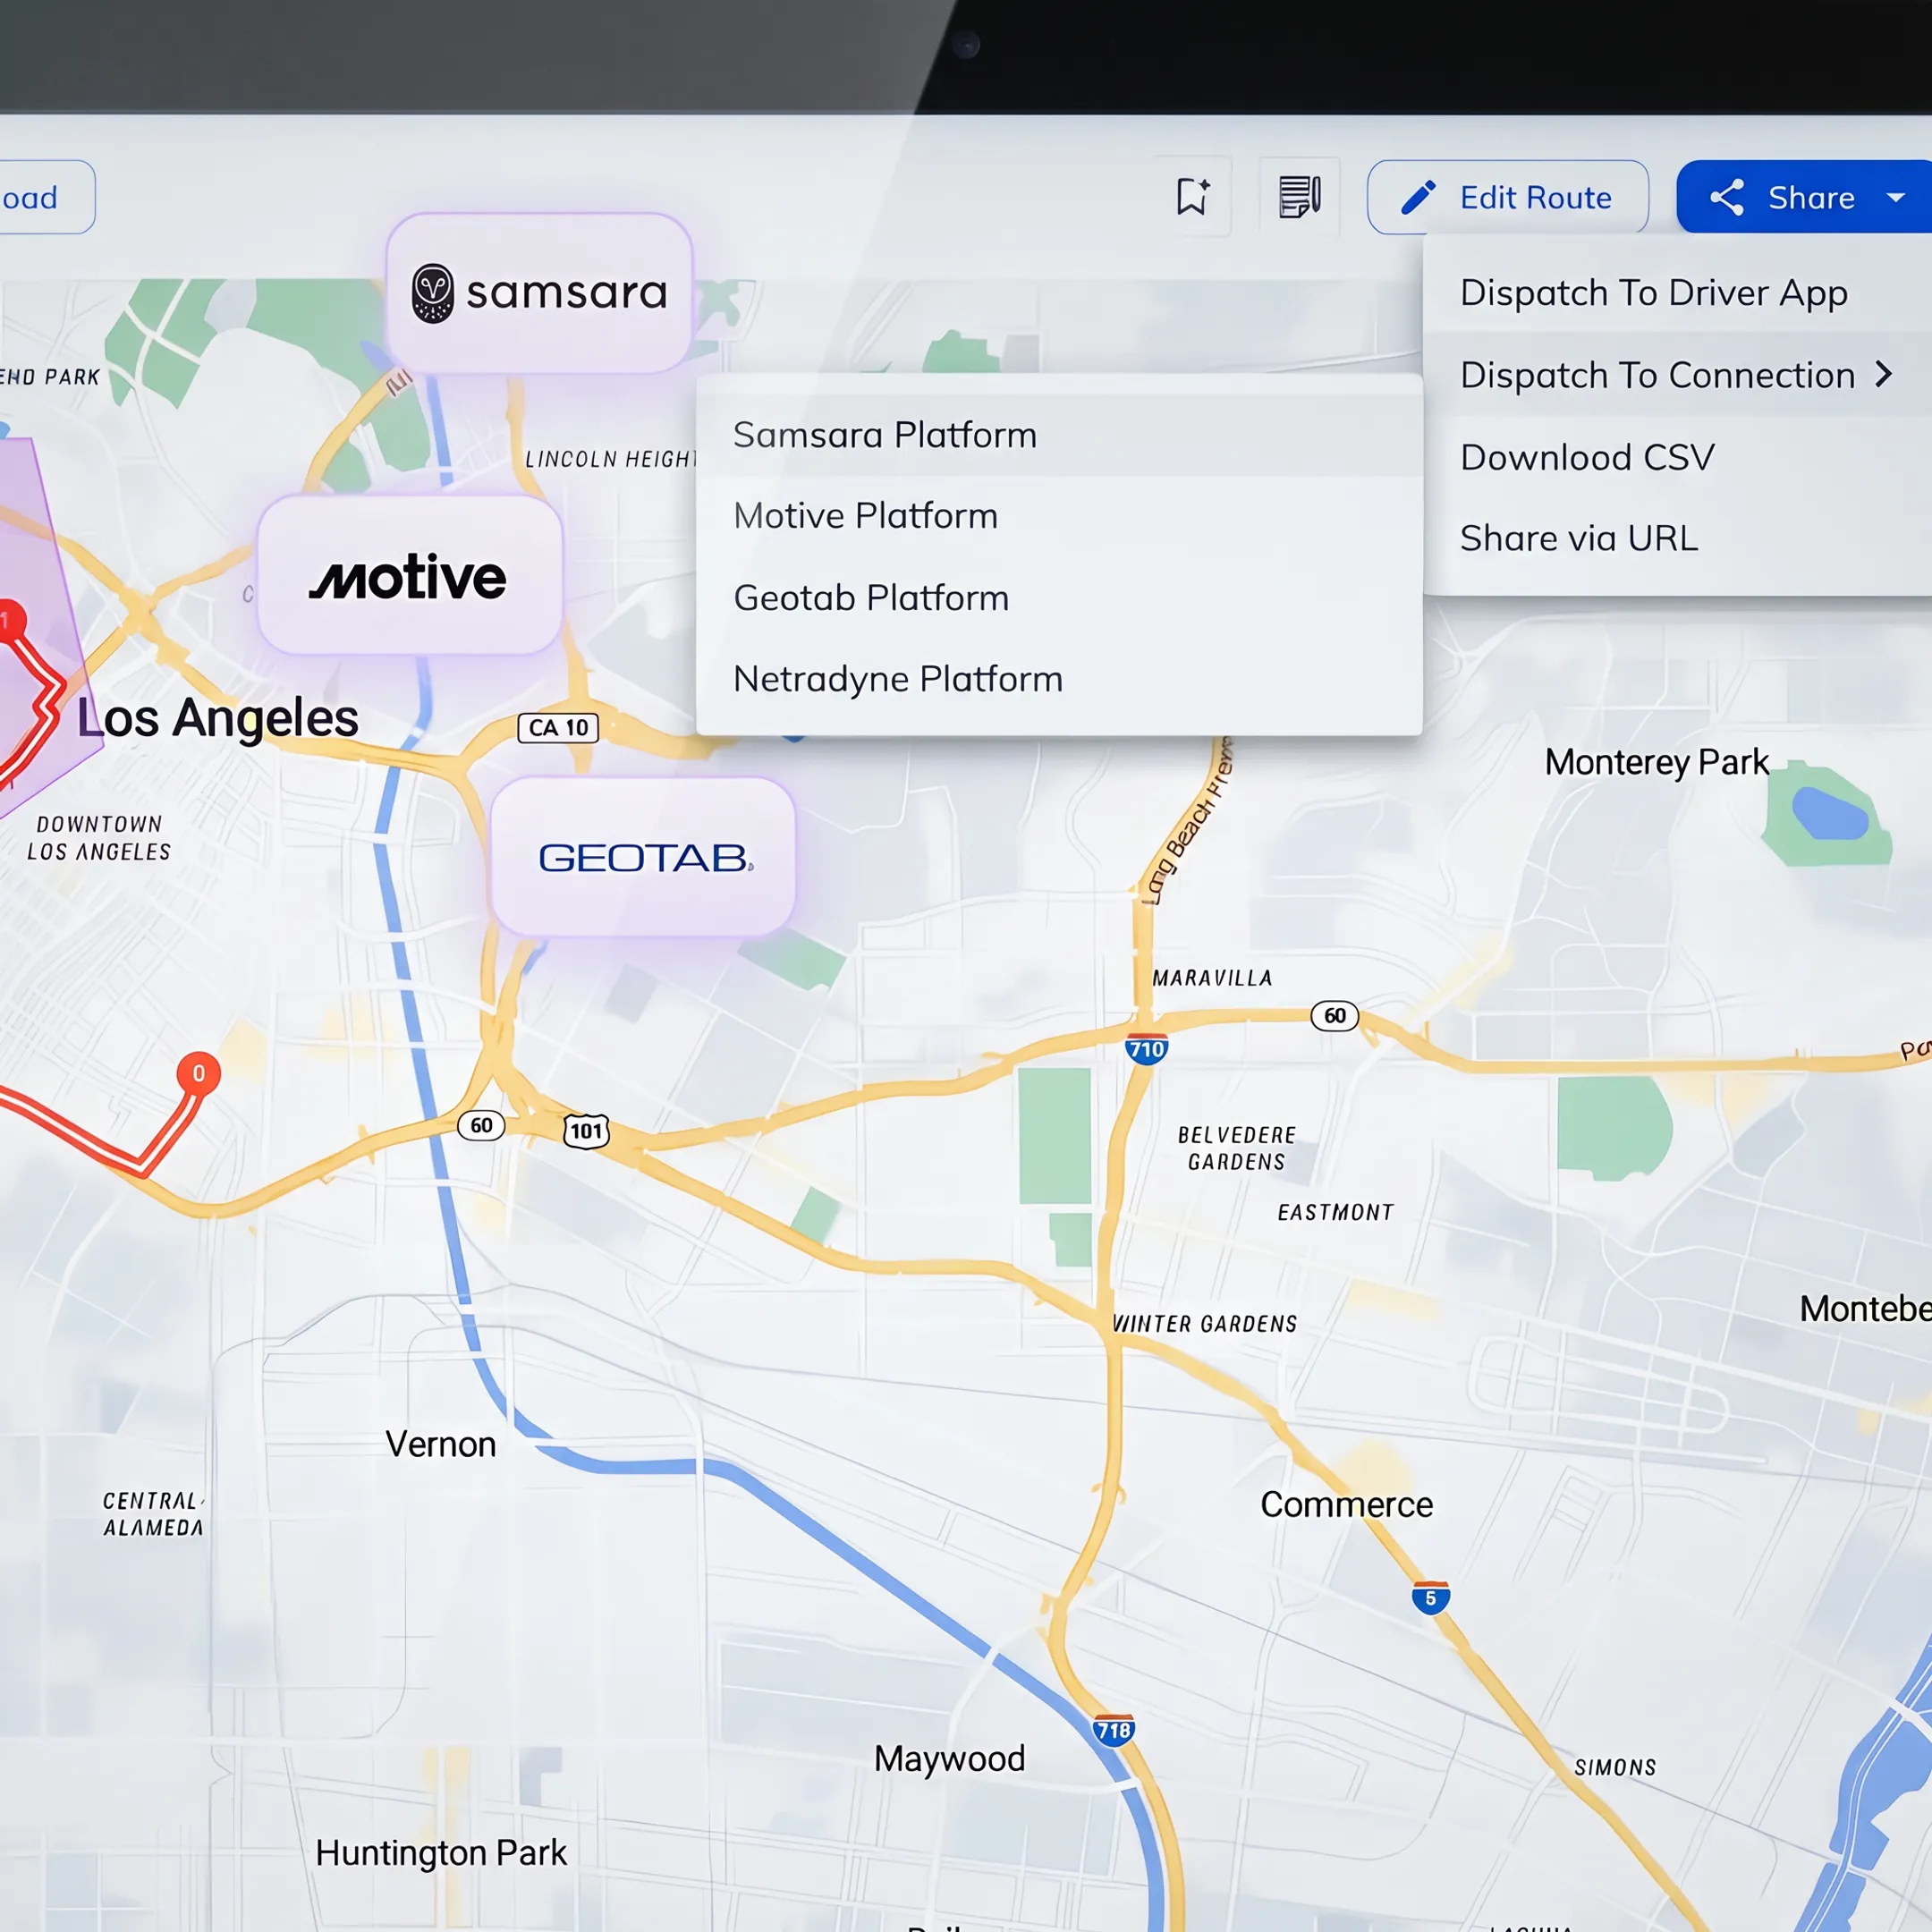Open the notes list icon
Image resolution: width=1932 pixels, height=1932 pixels.
coord(1299,197)
